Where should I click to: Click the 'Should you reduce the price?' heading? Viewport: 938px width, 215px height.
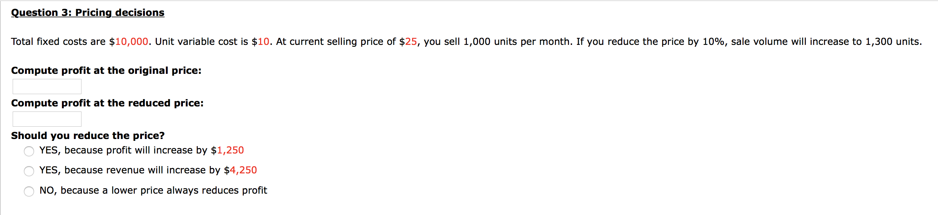(x=87, y=135)
